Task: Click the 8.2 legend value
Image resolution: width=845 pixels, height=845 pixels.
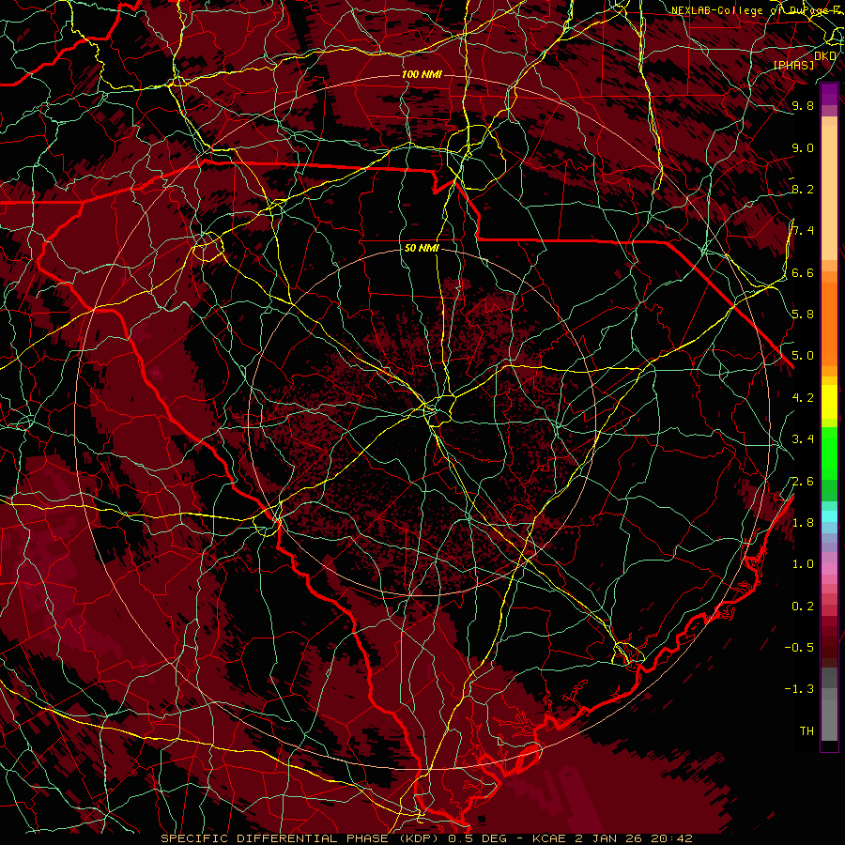Action: tap(803, 189)
